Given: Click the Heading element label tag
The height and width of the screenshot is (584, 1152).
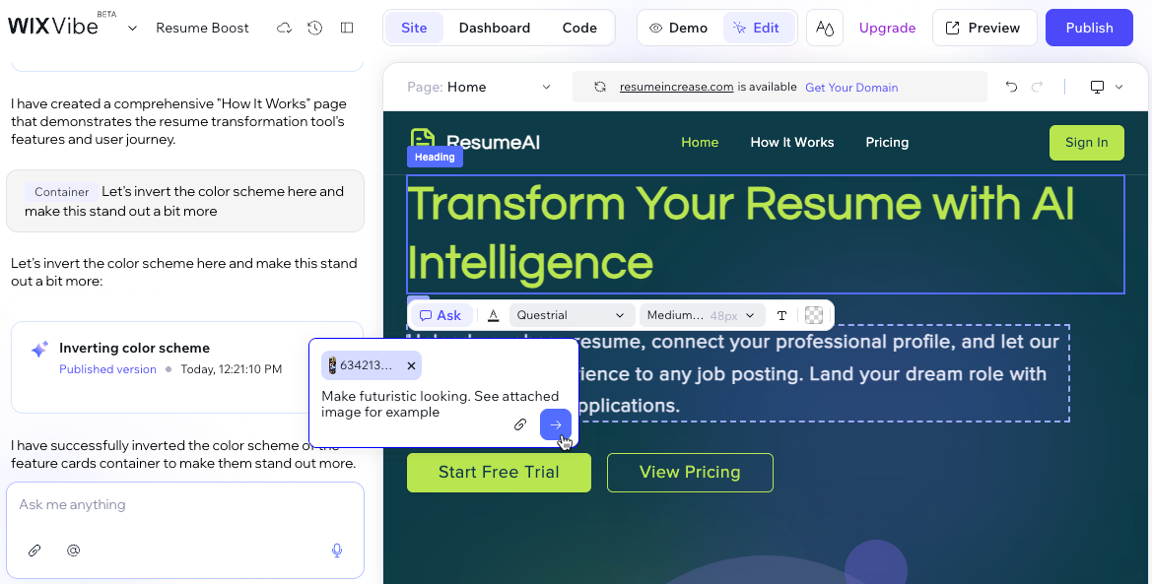Looking at the screenshot, I should point(435,157).
